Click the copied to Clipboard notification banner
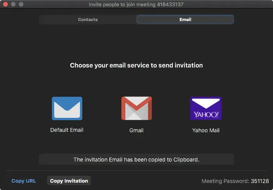 [x=136, y=159]
